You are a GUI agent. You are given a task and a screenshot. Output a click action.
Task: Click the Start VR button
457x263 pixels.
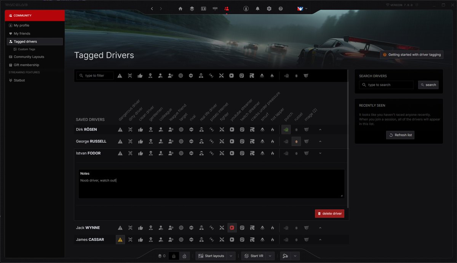pyautogui.click(x=254, y=256)
